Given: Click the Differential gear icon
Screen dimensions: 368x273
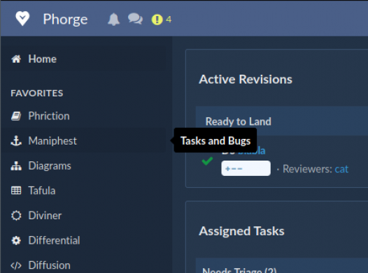Looking at the screenshot, I should click(x=16, y=240).
